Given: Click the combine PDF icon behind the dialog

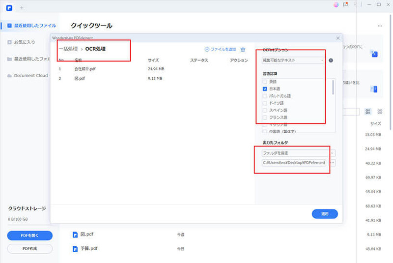Looking at the screenshot, I should click(x=374, y=54).
